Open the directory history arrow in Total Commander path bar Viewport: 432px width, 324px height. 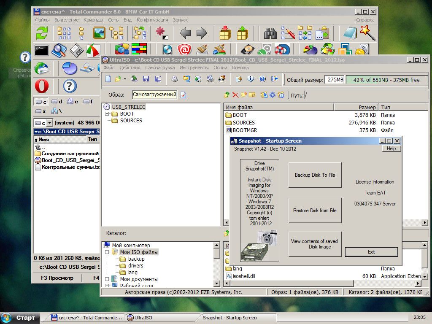[36, 132]
